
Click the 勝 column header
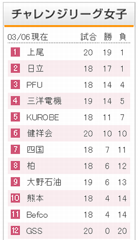tap(108, 37)
